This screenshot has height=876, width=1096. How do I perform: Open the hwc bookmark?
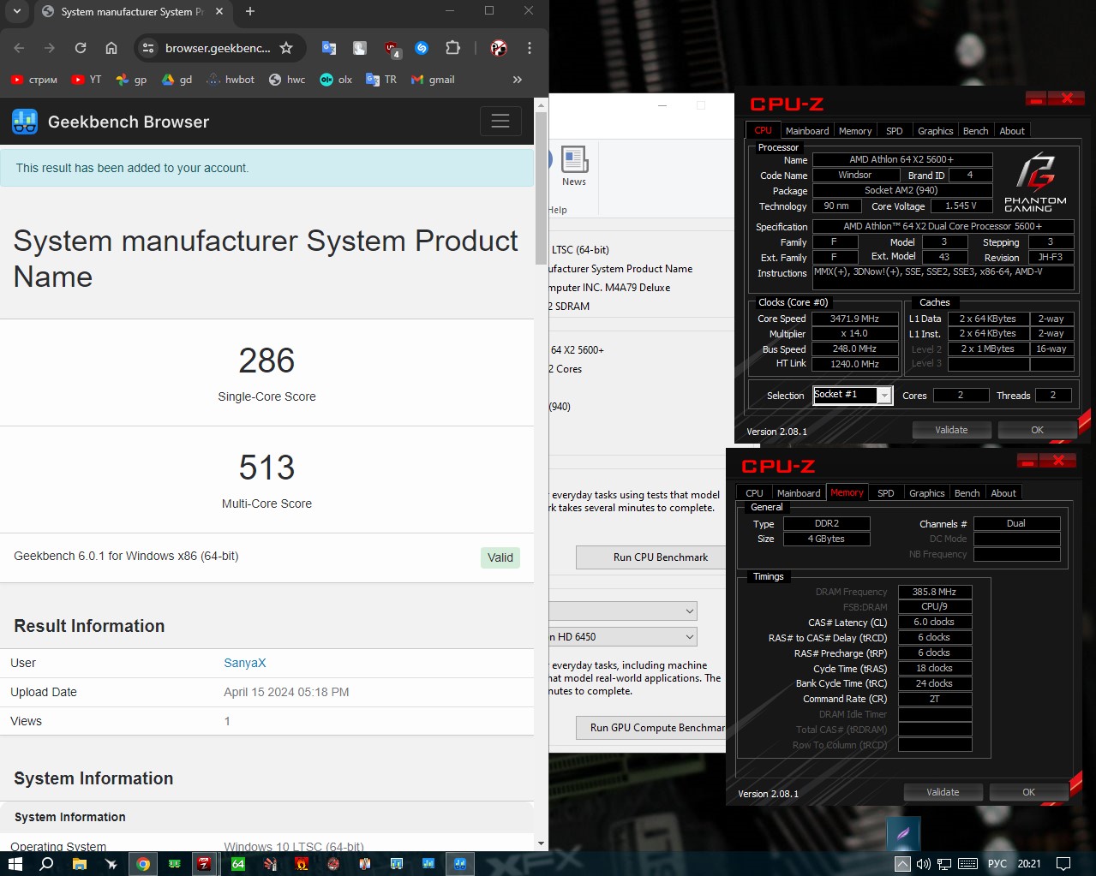click(287, 80)
